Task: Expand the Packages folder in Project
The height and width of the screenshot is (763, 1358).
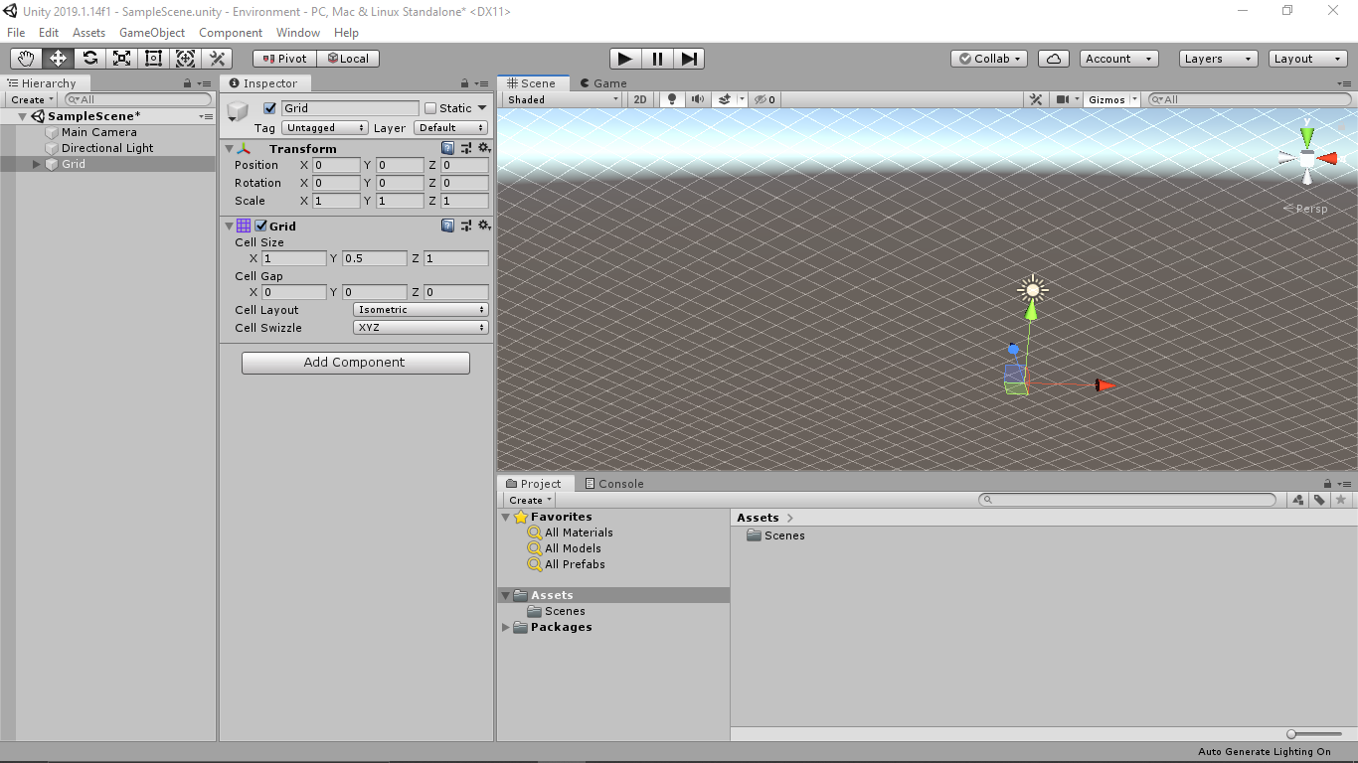Action: [506, 627]
